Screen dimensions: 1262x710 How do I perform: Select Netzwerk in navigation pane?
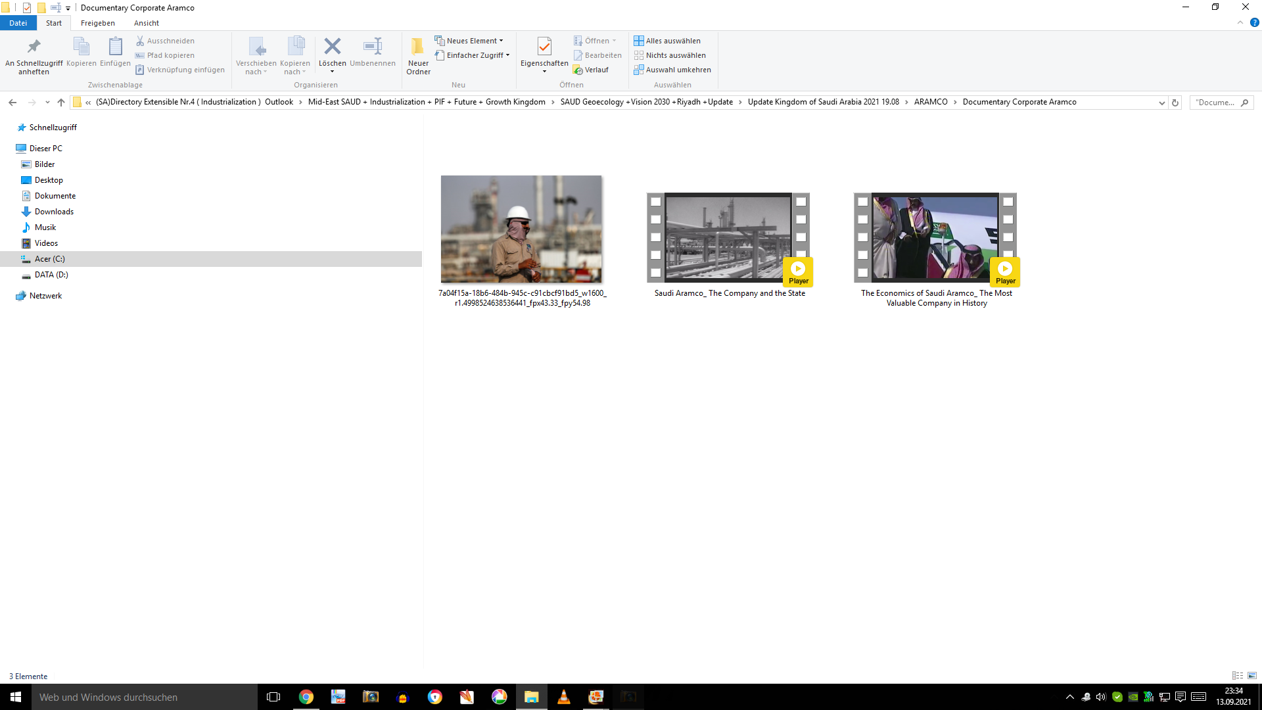coord(45,296)
